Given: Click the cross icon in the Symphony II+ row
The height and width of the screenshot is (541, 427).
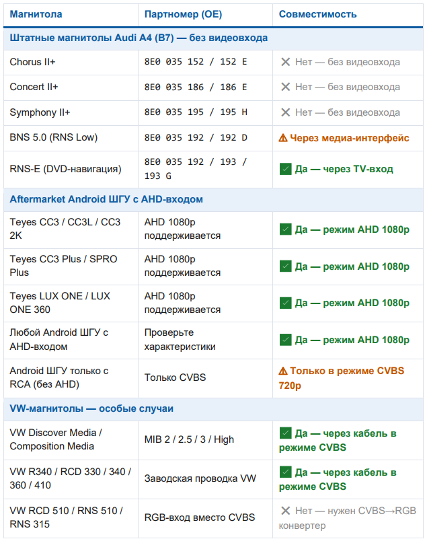Looking at the screenshot, I should tap(286, 112).
